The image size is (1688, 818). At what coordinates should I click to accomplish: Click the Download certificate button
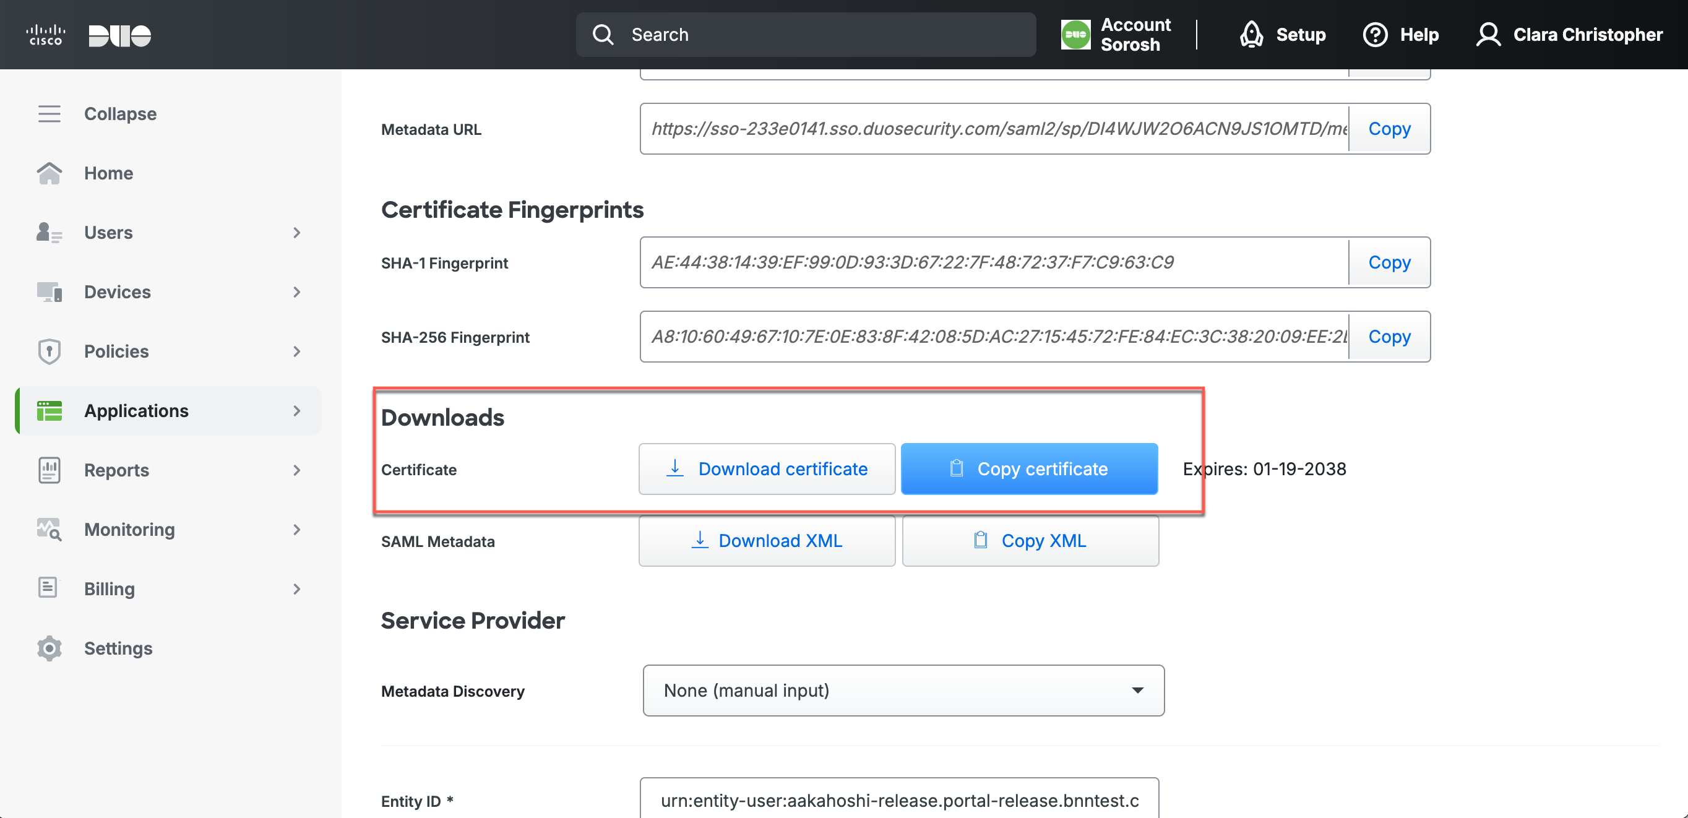click(767, 469)
